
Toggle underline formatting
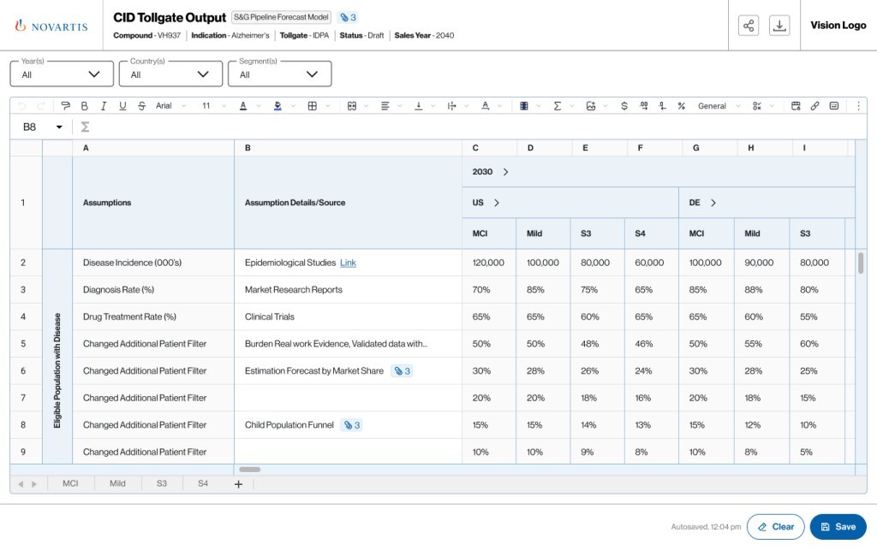pos(122,106)
